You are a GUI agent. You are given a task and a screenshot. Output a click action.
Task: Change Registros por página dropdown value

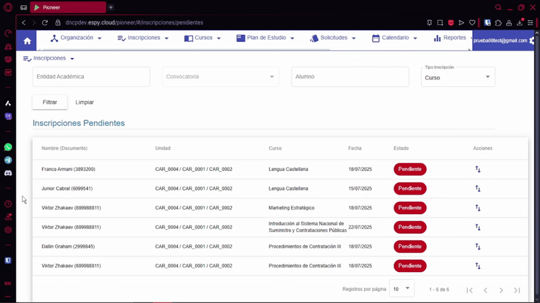(x=402, y=289)
